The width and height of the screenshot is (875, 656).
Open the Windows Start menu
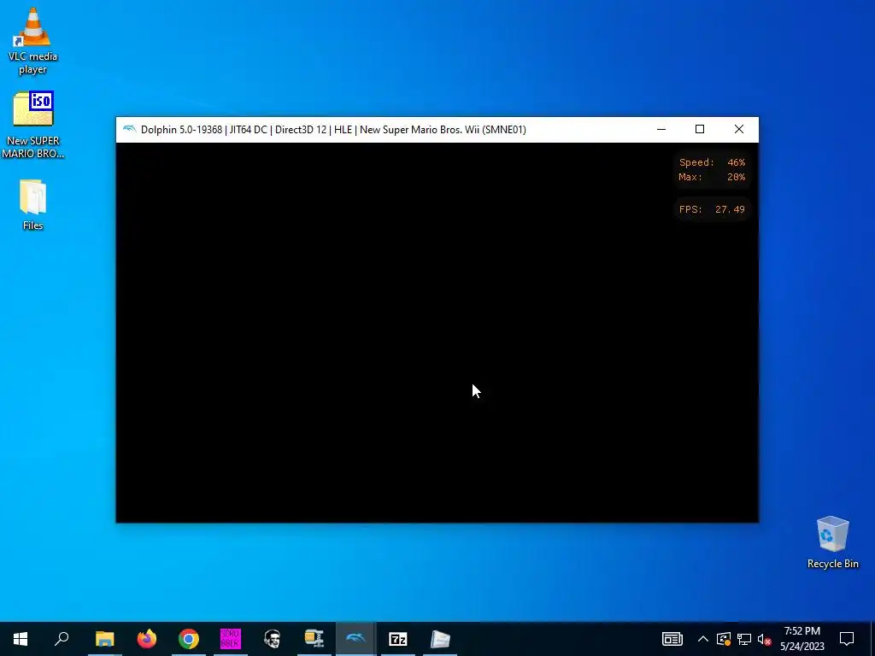(21, 639)
